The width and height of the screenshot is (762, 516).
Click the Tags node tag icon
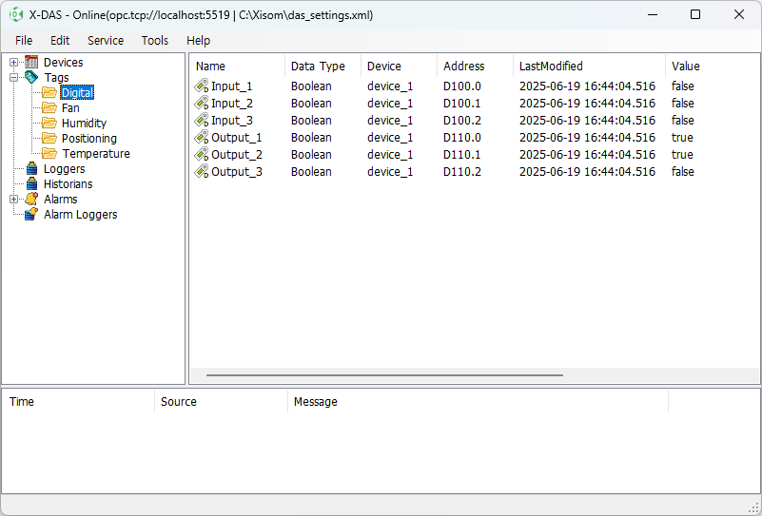point(31,78)
